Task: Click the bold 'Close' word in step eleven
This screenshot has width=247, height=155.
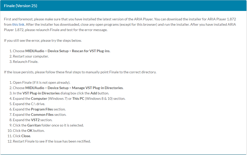Action: pyautogui.click(x=26, y=136)
